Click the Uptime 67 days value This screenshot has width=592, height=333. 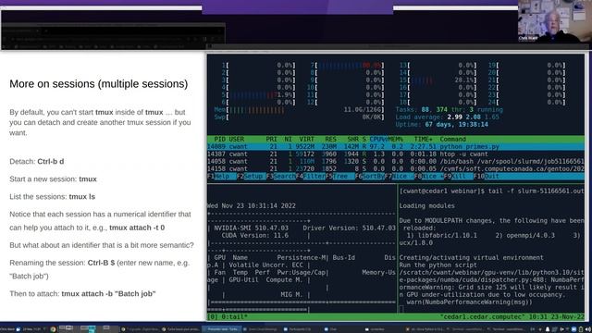pyautogui.click(x=456, y=125)
